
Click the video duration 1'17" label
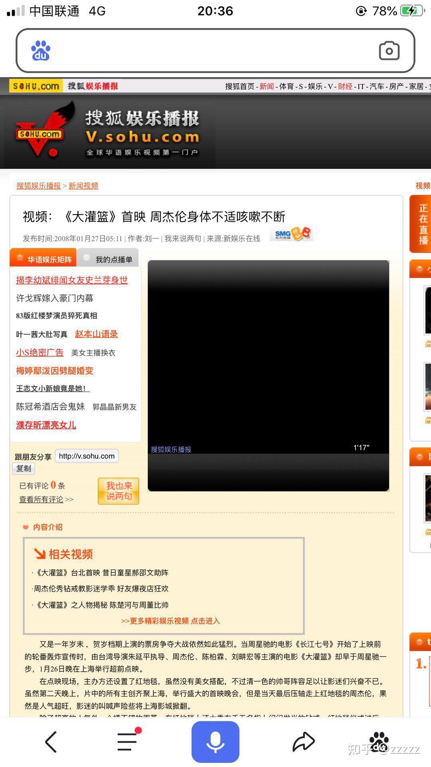point(361,447)
